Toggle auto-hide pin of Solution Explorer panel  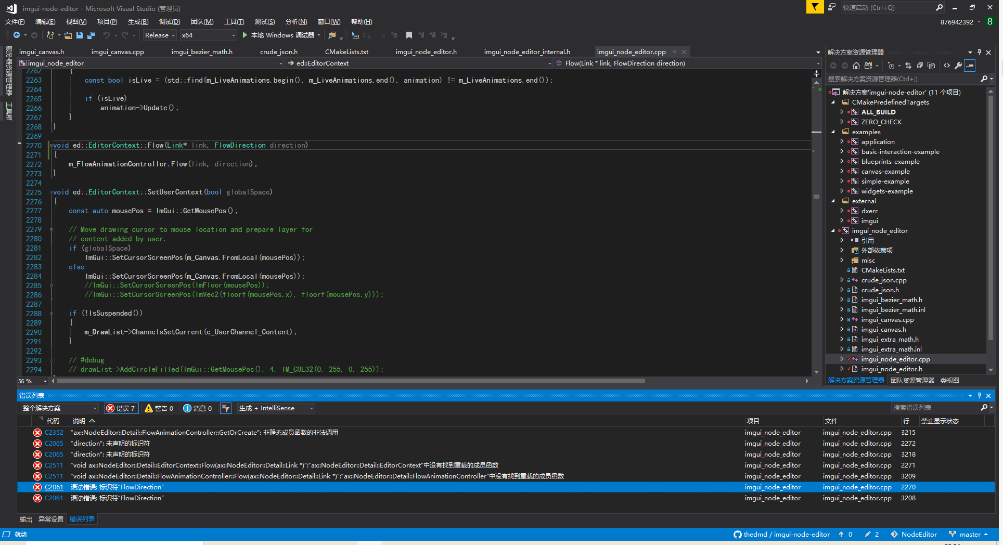[x=979, y=52]
